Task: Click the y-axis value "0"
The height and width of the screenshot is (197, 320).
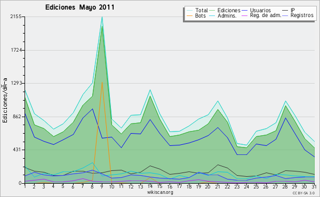Action: pos(20,183)
